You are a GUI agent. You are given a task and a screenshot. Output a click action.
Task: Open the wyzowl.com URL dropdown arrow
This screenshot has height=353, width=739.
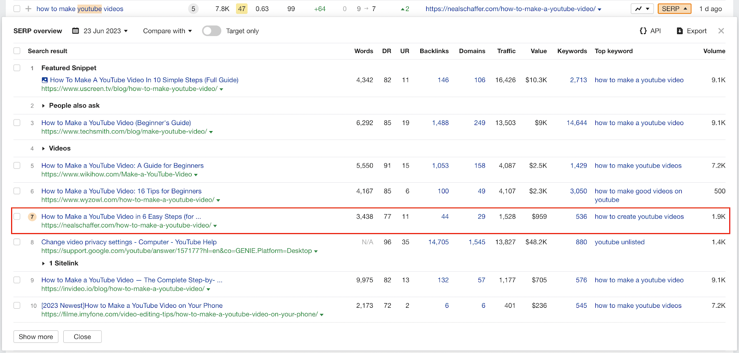[218, 201]
